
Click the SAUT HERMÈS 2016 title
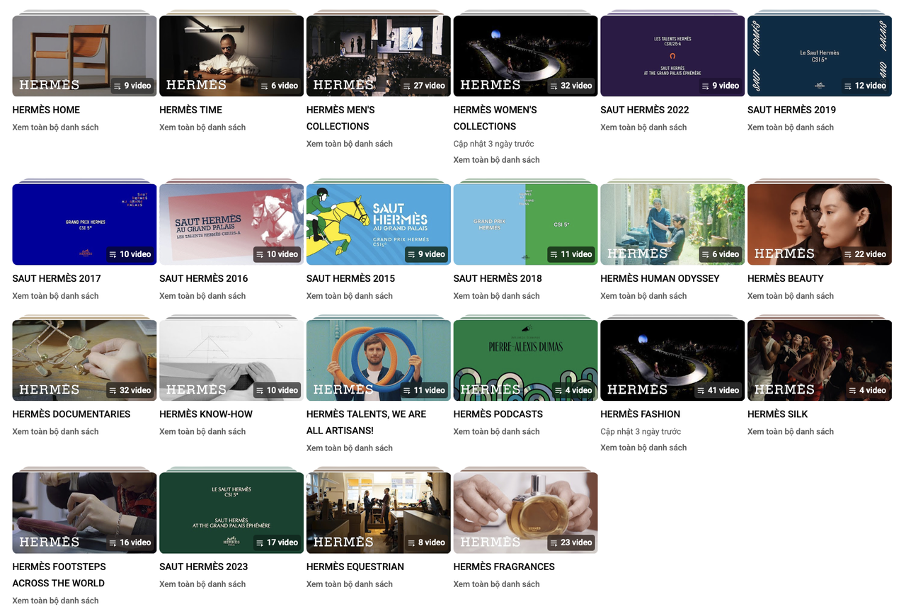tap(203, 278)
